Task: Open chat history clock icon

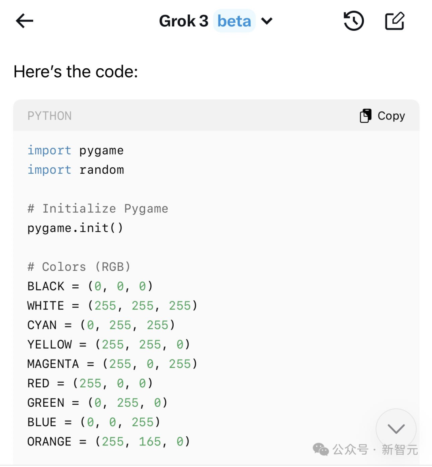Action: point(354,21)
